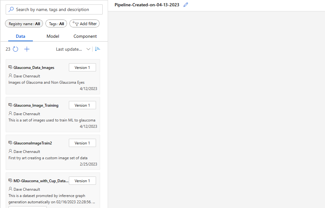
Task: Refresh the data assets list
Action: click(x=15, y=49)
